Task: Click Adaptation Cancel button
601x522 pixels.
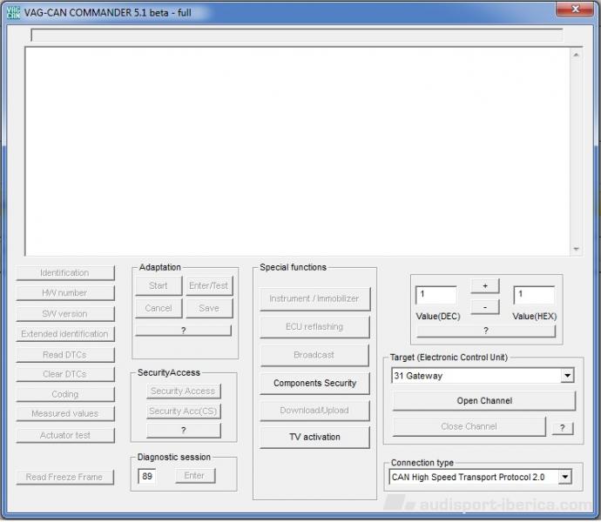Action: tap(159, 308)
